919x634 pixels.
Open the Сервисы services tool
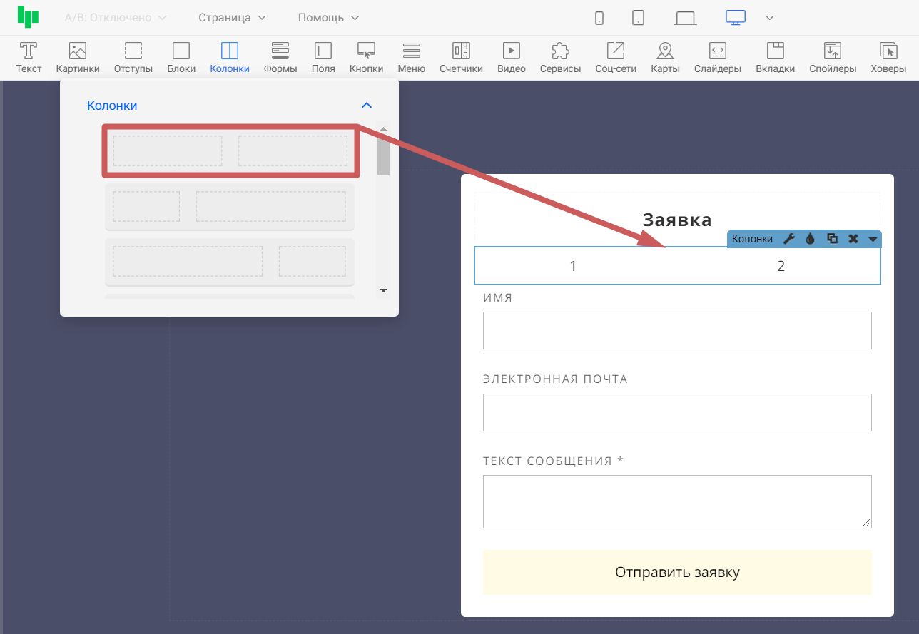[560, 57]
